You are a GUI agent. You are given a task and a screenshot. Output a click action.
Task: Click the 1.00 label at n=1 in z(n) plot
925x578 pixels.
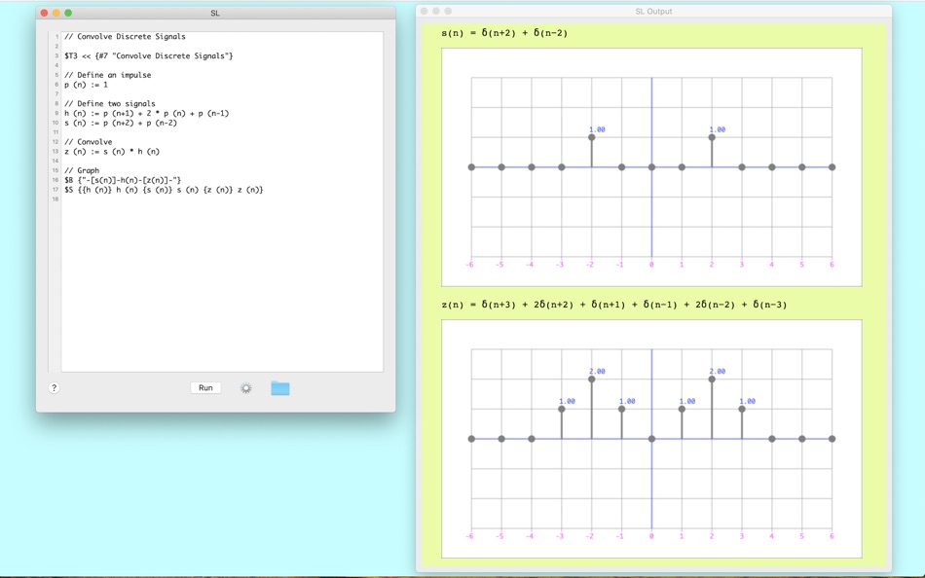tap(687, 401)
